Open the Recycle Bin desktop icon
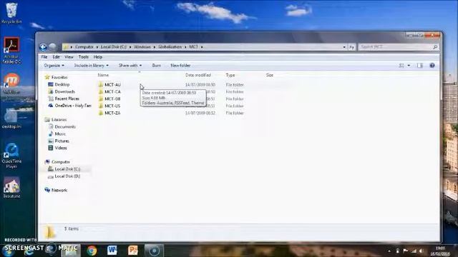The height and width of the screenshot is (257, 458). pos(11,13)
